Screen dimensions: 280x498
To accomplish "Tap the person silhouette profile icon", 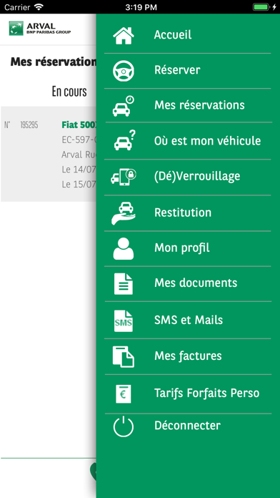I will point(124,249).
